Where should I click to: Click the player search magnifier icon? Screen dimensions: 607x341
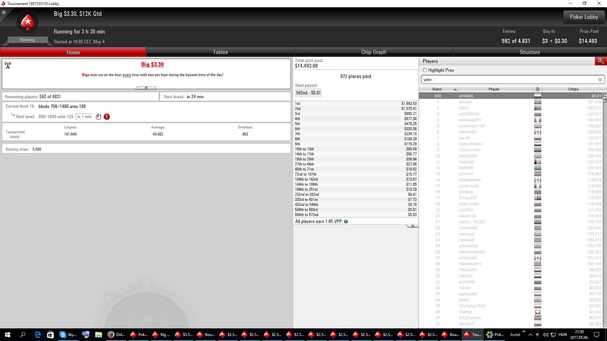(601, 61)
